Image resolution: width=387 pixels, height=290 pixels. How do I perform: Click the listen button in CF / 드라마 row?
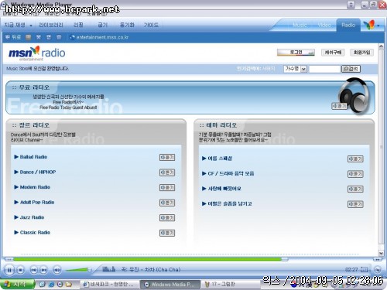[x=355, y=174]
